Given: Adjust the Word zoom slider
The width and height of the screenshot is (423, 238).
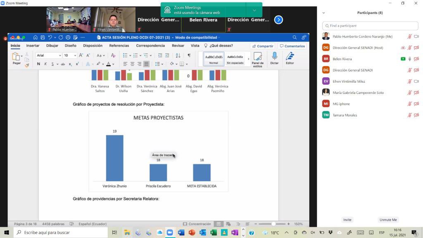Looking at the screenshot, I should click(x=273, y=224).
